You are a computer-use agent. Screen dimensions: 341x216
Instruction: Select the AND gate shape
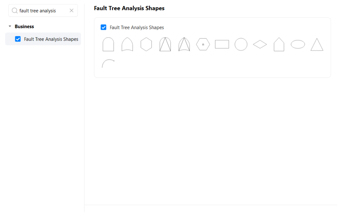coord(108,44)
